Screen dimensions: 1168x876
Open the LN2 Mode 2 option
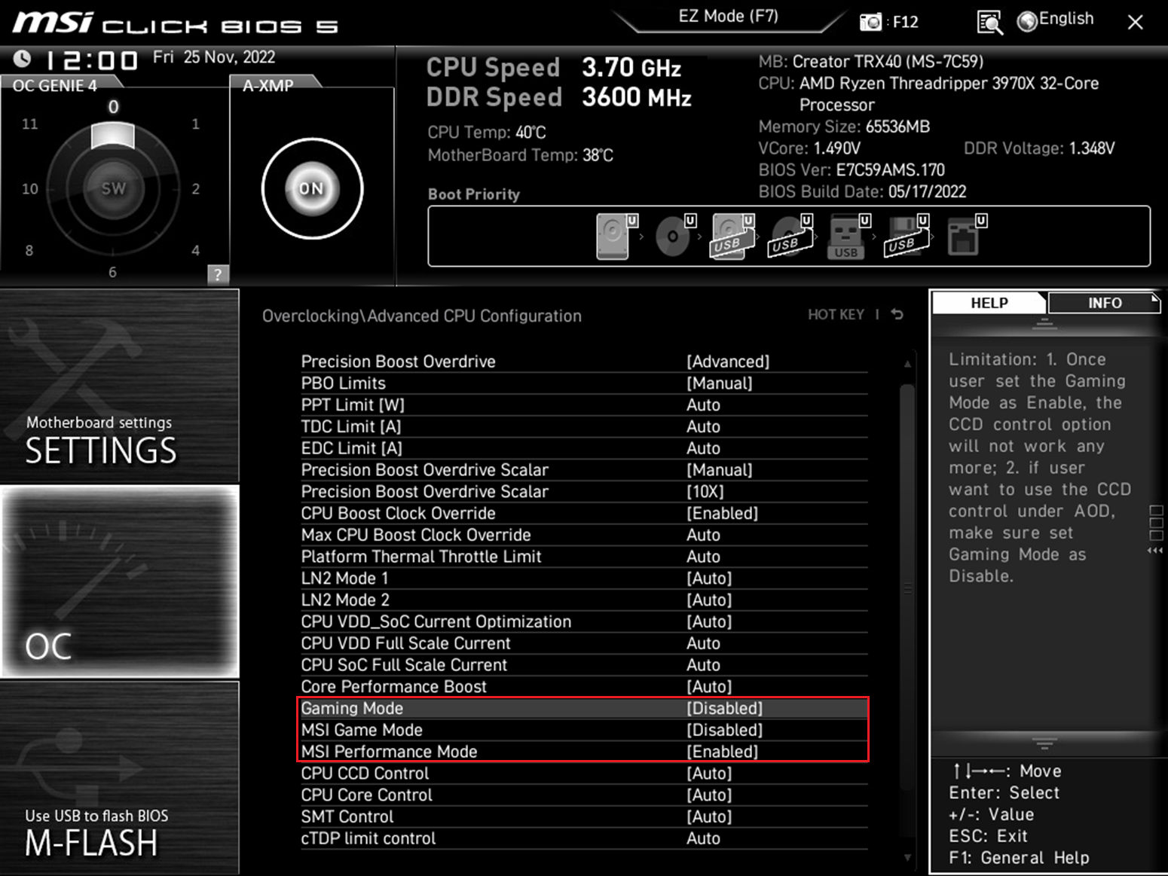click(584, 600)
